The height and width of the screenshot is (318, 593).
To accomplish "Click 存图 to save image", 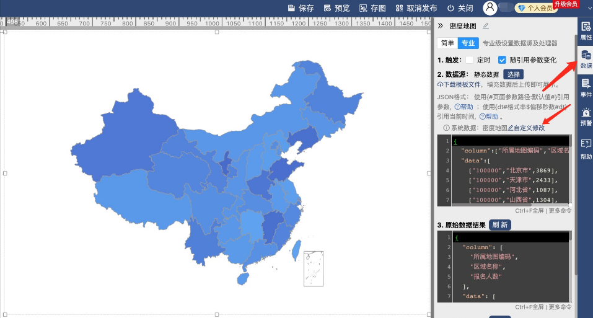I will (x=372, y=8).
